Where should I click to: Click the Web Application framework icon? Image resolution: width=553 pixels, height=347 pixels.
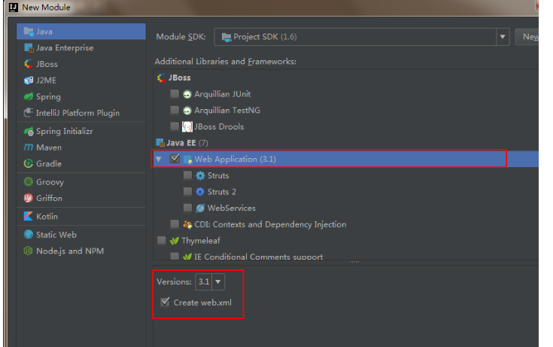187,160
